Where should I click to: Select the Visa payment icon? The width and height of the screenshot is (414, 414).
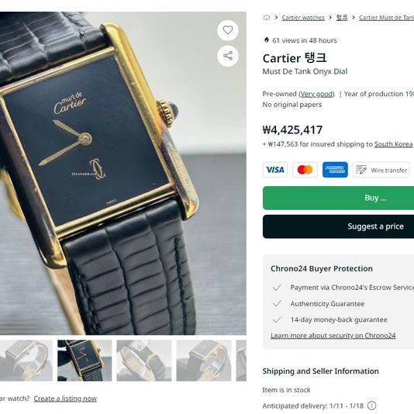click(275, 170)
